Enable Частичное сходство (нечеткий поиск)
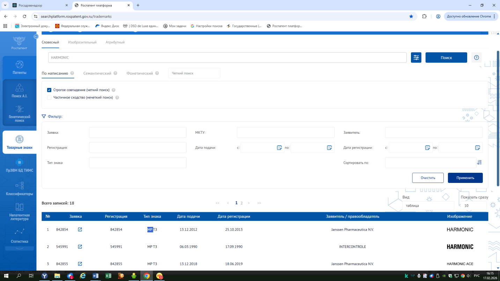This screenshot has height=281, width=500. (49, 98)
